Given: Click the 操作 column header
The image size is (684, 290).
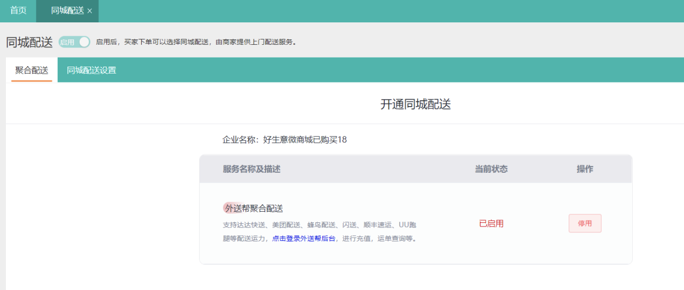Looking at the screenshot, I should 585,169.
